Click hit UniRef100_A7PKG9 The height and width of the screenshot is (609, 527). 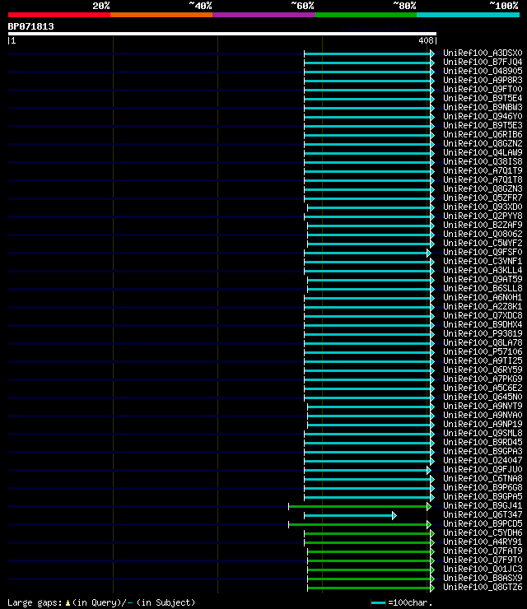[483, 379]
